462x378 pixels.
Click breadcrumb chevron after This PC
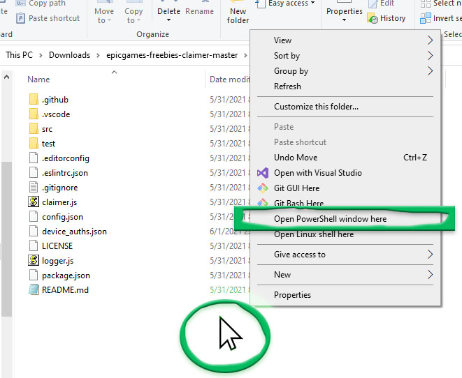[x=41, y=55]
